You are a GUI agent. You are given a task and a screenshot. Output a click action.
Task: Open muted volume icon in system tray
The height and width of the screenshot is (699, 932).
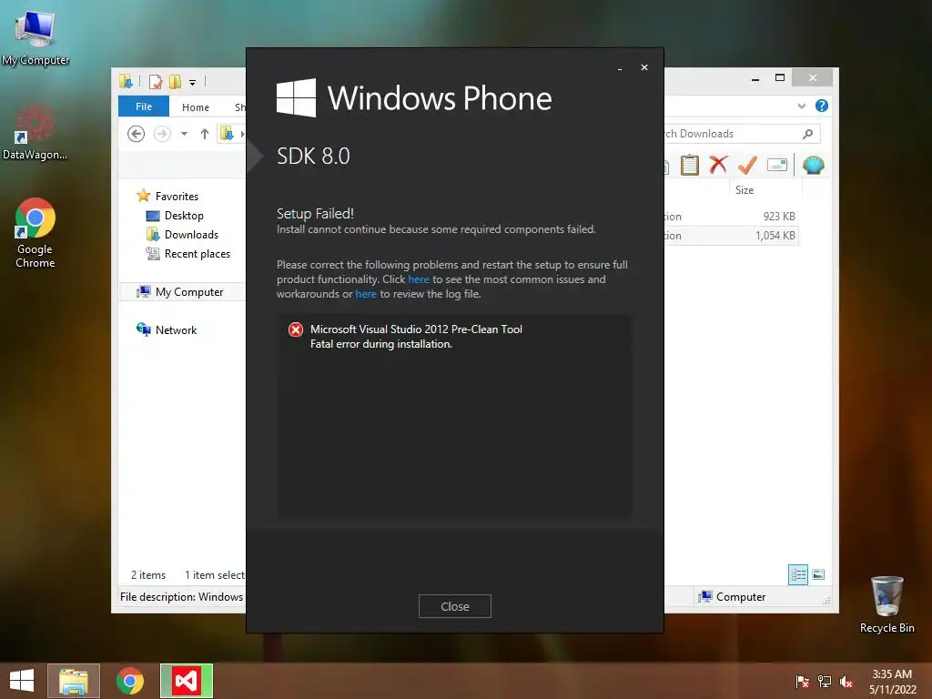tap(846, 682)
